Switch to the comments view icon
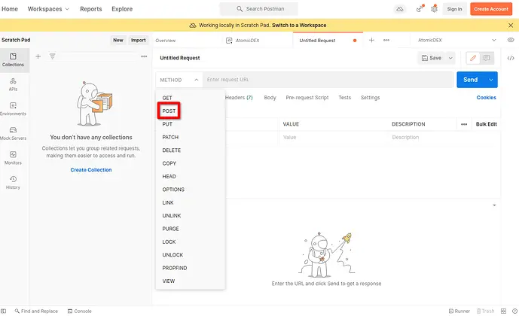The height and width of the screenshot is (316, 519). pyautogui.click(x=487, y=58)
